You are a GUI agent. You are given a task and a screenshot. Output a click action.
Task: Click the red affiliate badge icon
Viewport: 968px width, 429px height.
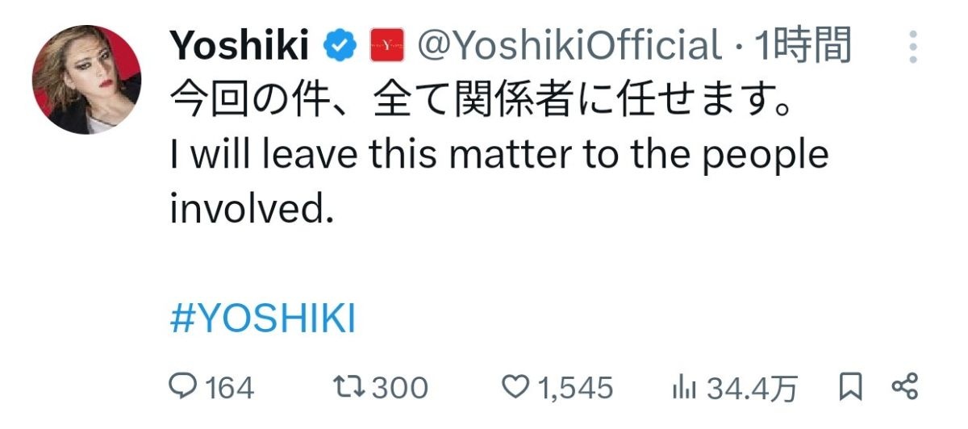383,47
